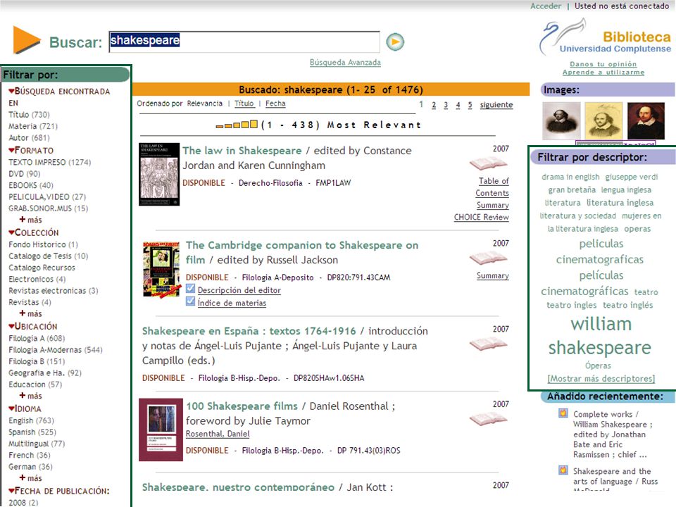
Task: Collapse the Búsqueda encontrada en section
Action: pyautogui.click(x=11, y=91)
